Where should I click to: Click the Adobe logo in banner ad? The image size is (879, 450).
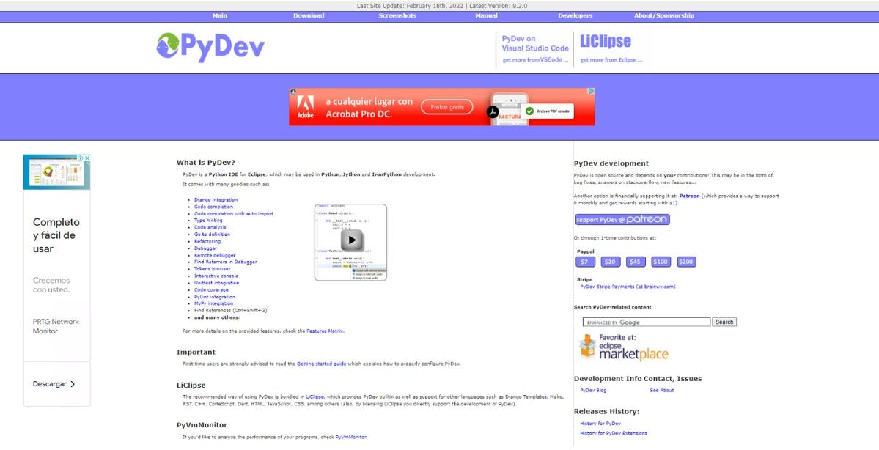(x=305, y=107)
